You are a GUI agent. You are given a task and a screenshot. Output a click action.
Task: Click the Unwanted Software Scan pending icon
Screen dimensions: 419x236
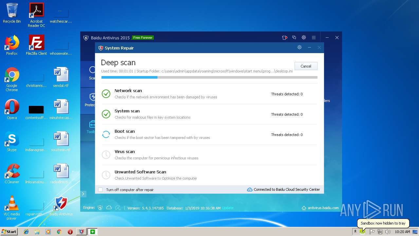pyautogui.click(x=106, y=175)
